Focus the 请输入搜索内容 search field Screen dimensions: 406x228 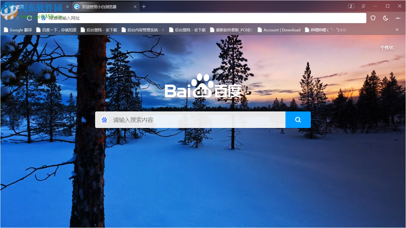click(190, 120)
